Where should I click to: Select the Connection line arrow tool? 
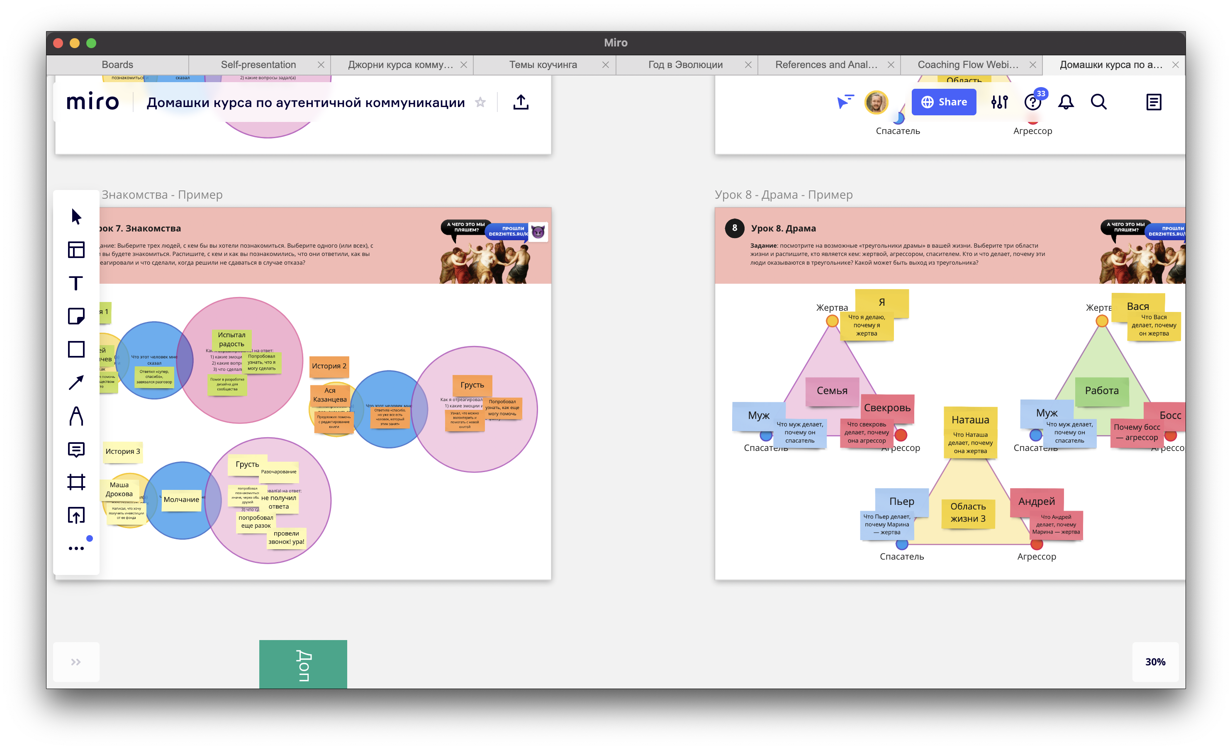[x=76, y=382]
